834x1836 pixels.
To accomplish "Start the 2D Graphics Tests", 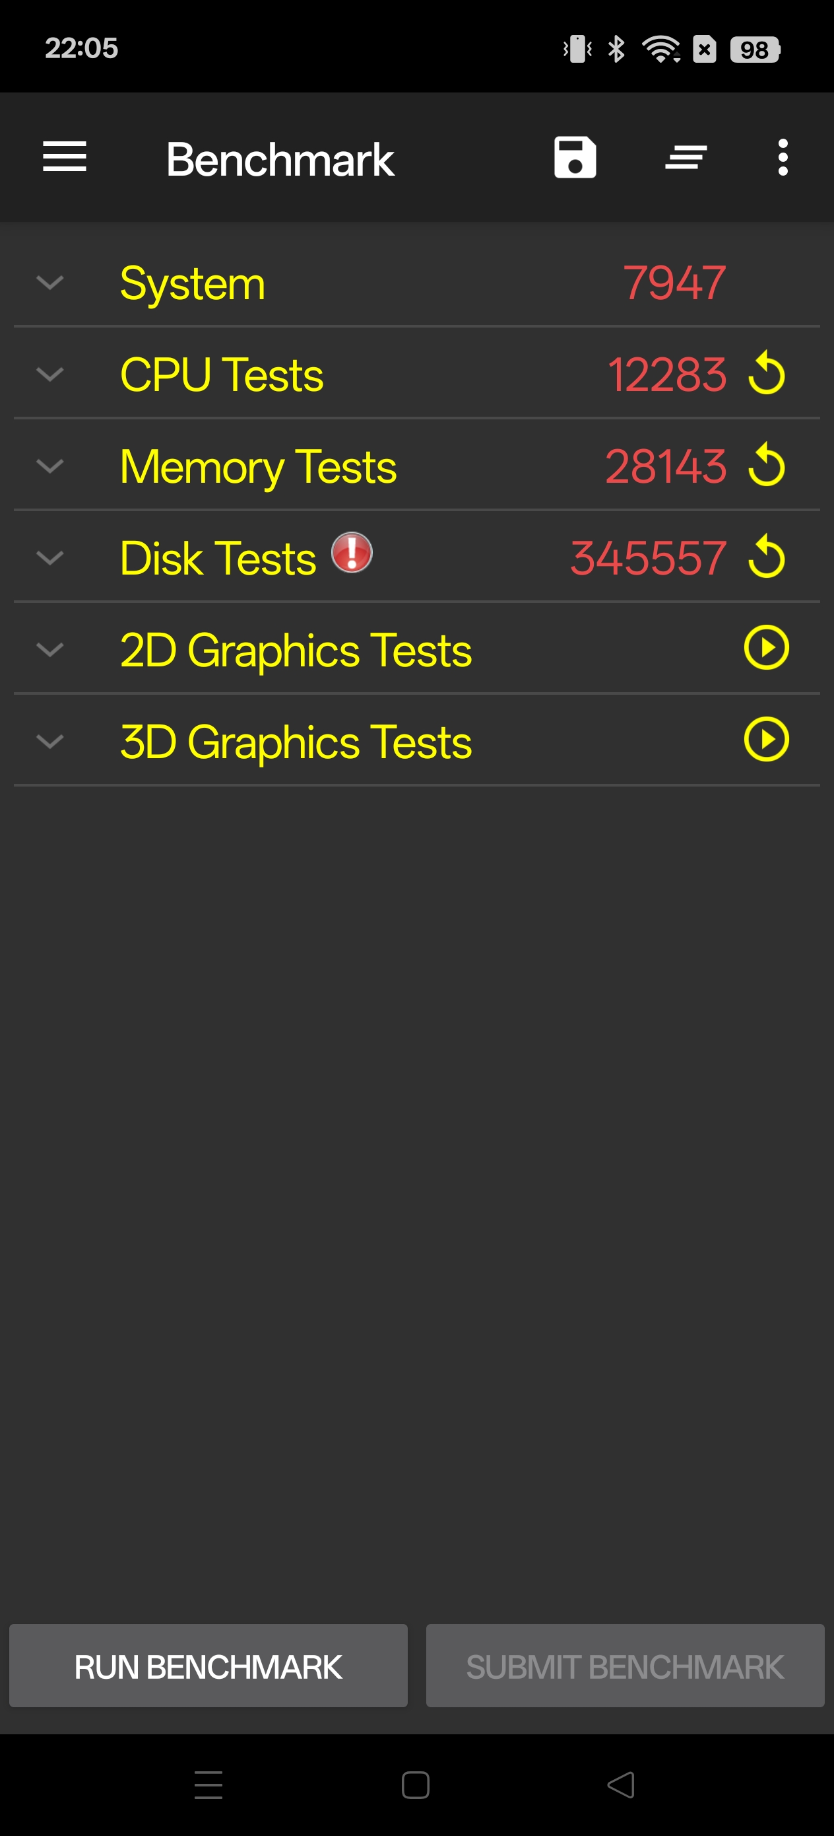I will pyautogui.click(x=766, y=648).
